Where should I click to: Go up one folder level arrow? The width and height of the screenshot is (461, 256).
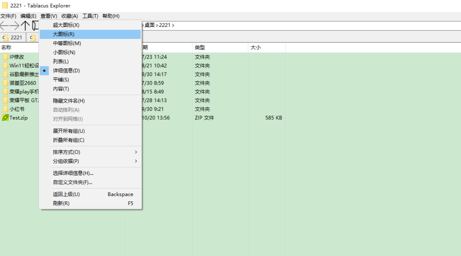pos(25,26)
